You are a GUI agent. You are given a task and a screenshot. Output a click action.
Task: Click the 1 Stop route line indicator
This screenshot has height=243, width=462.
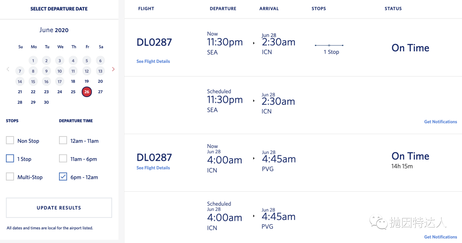click(329, 45)
